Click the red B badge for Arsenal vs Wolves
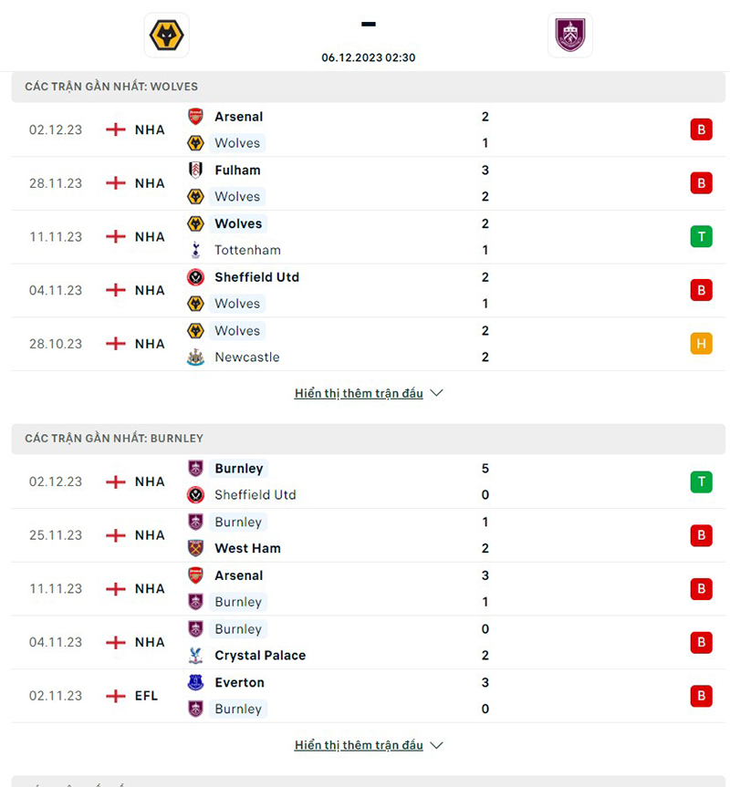The height and width of the screenshot is (787, 730). click(x=701, y=129)
